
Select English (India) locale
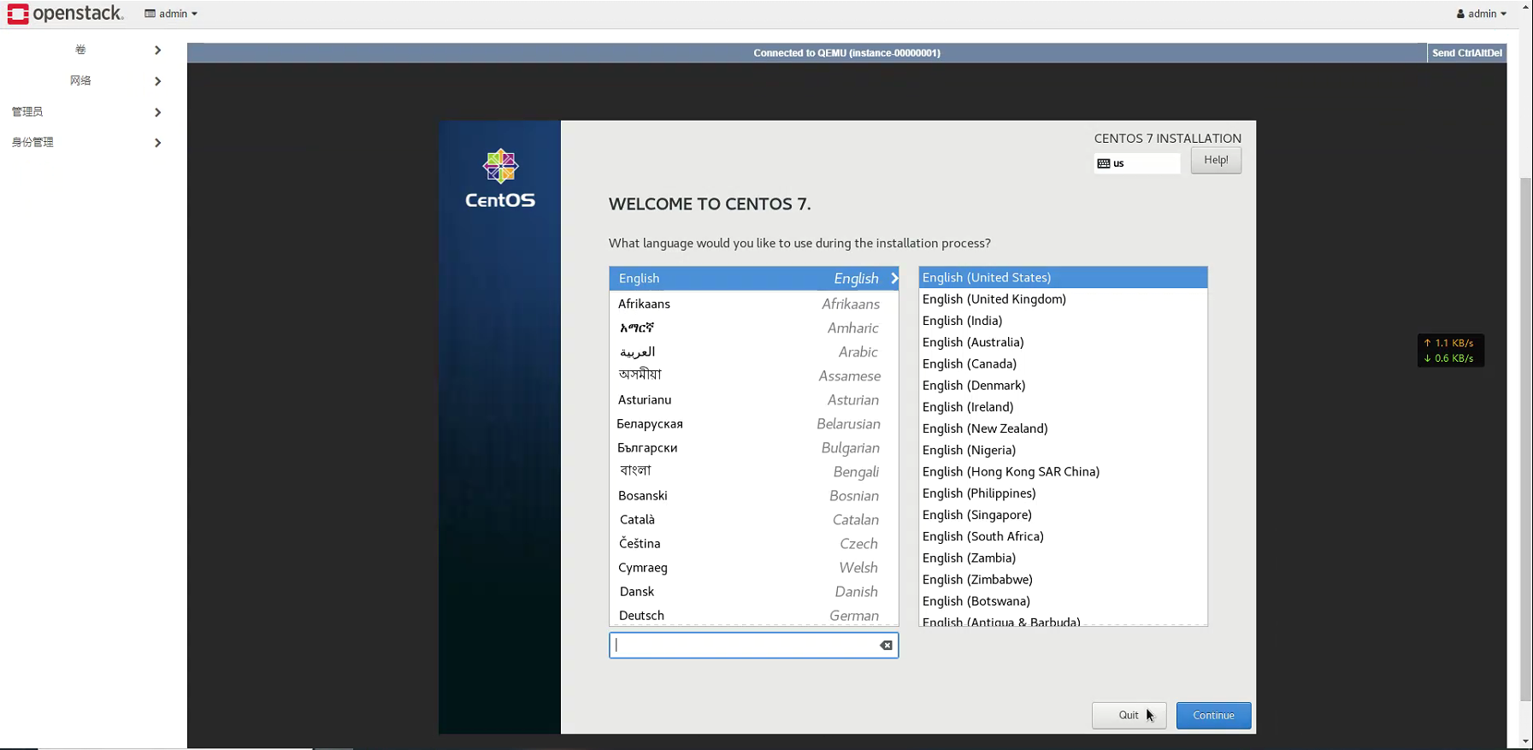coord(1063,321)
